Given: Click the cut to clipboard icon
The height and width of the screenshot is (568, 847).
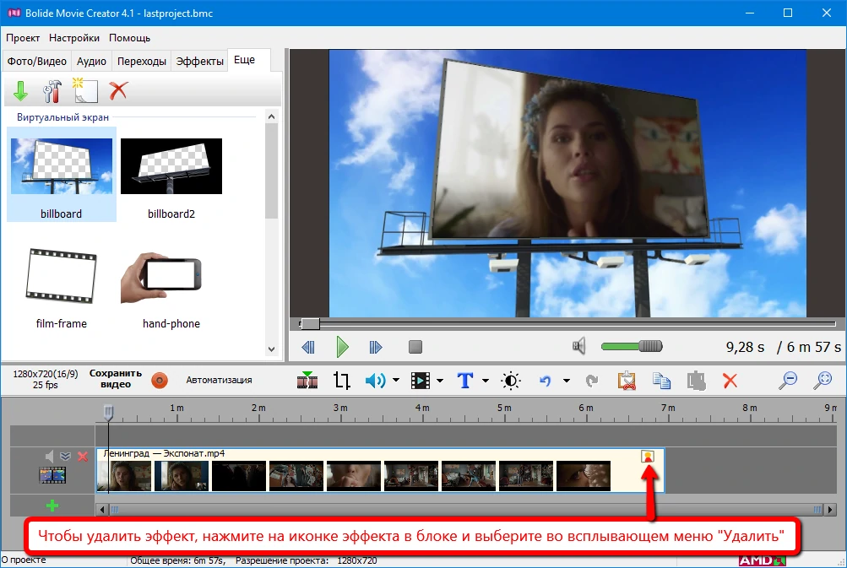Looking at the screenshot, I should 627,381.
